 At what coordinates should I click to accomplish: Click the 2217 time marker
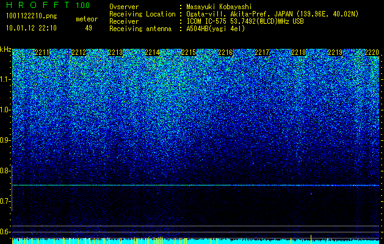(x=262, y=52)
